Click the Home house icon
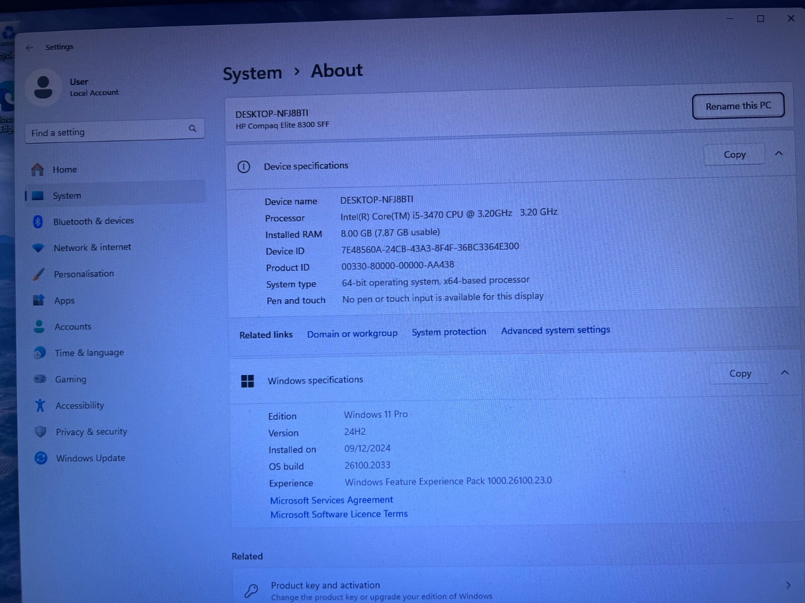Viewport: 805px width, 603px height. coord(38,170)
